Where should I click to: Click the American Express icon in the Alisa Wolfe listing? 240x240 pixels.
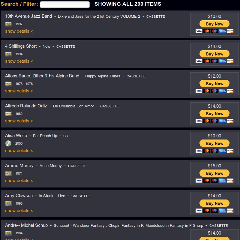[x=222, y=151]
